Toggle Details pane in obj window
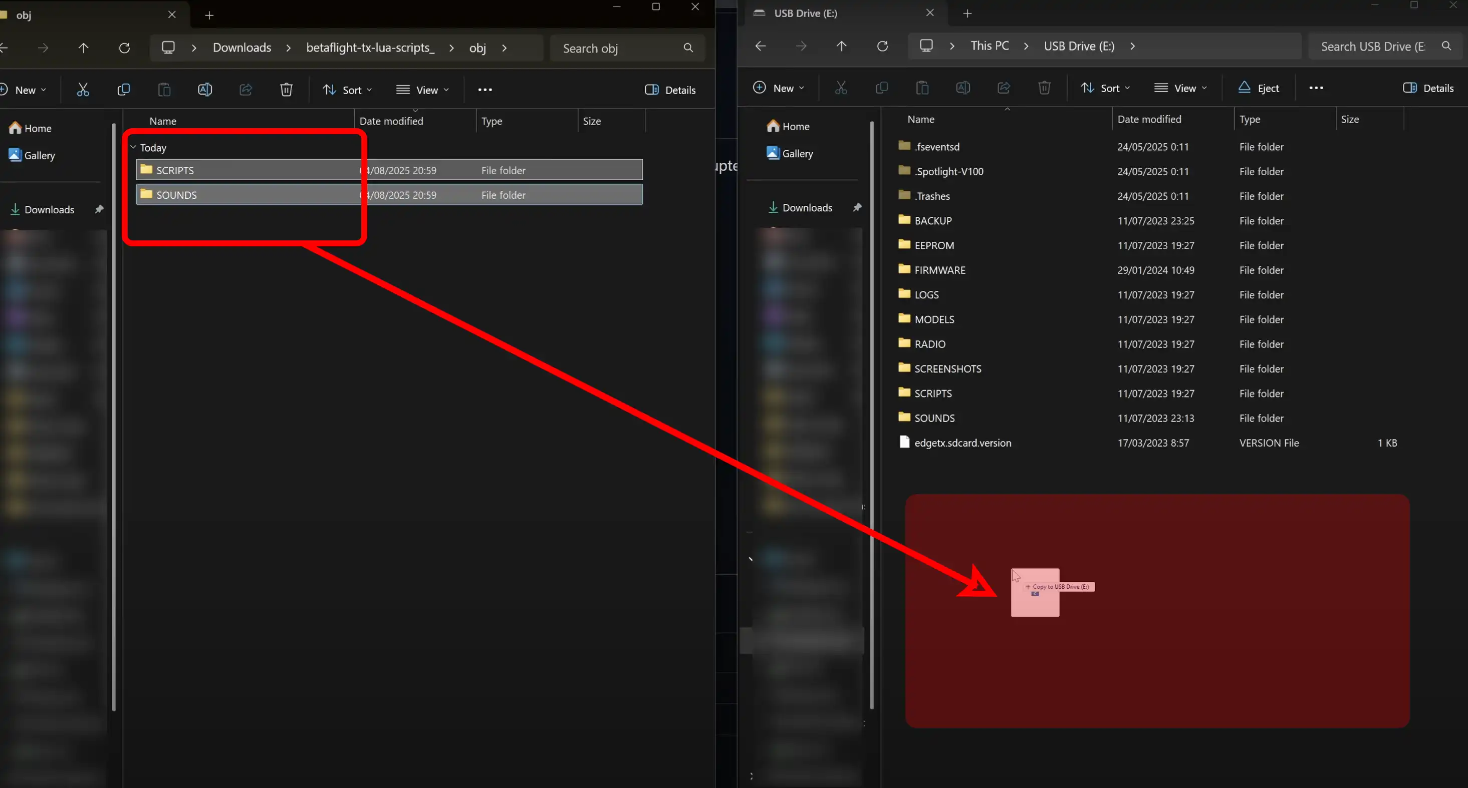1468x788 pixels. click(670, 90)
